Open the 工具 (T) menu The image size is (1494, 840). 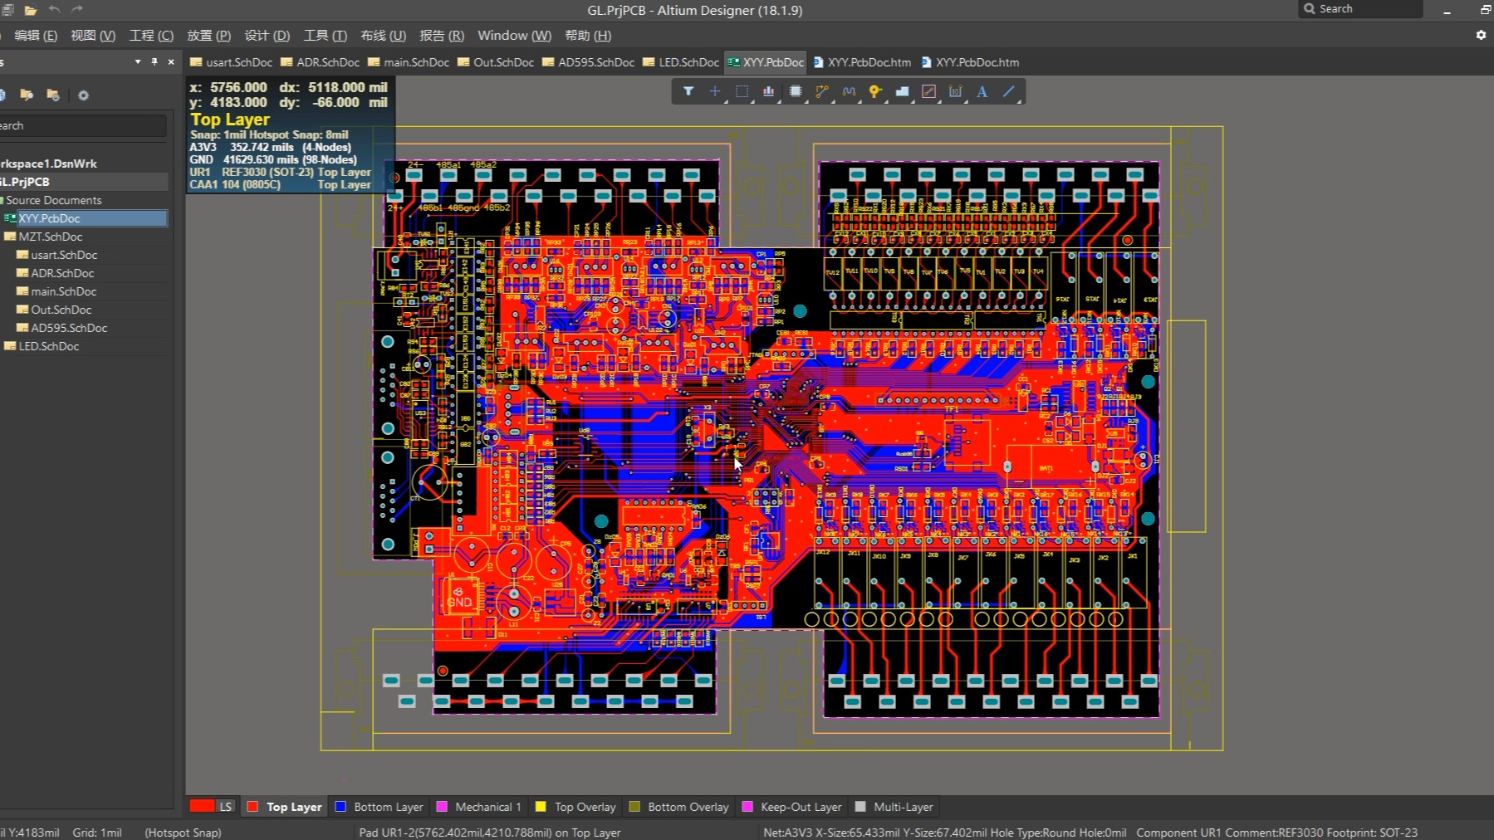point(325,35)
